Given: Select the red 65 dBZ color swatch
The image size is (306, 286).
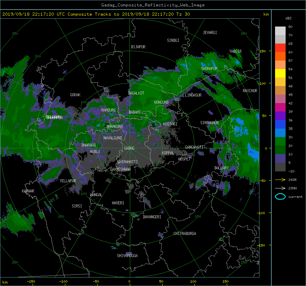Looking at the screenshot, I should [x=280, y=48].
